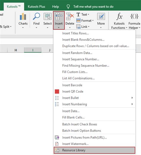The image size is (141, 155).
Task: Select column H header
Action: coord(16,50)
